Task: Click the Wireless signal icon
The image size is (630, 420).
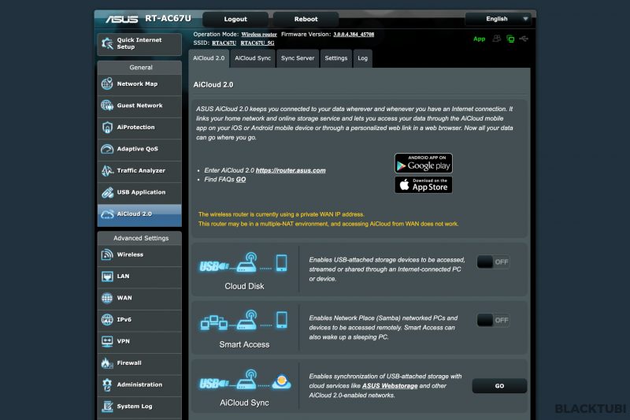Action: coord(107,255)
